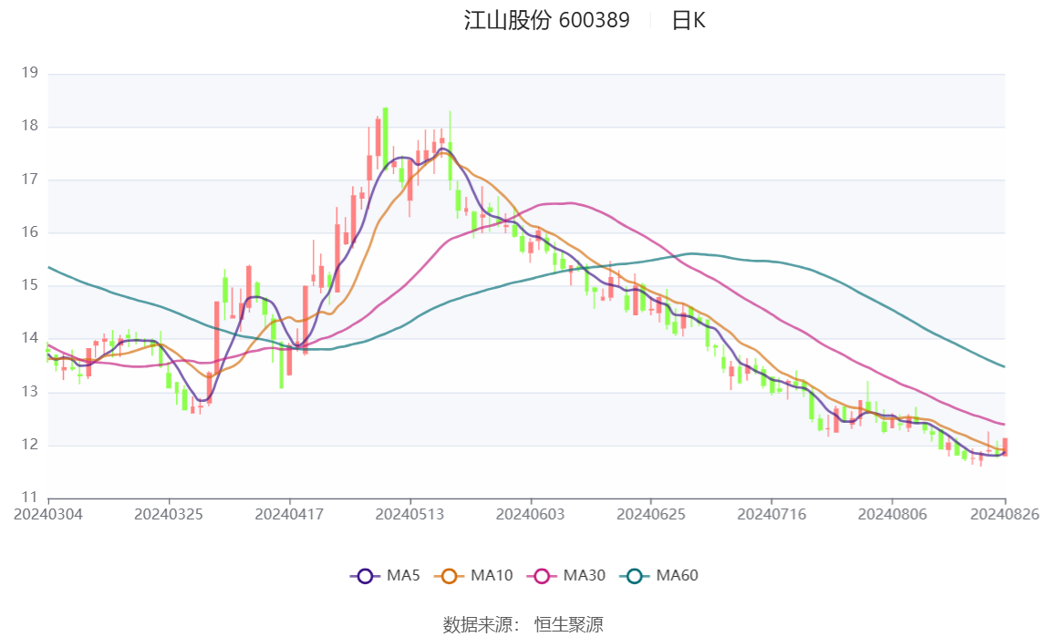Click y-axis value label 19
The height and width of the screenshot is (637, 1046).
click(x=29, y=73)
